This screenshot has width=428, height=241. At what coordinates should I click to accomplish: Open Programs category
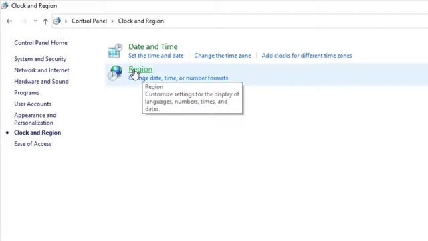pos(27,92)
